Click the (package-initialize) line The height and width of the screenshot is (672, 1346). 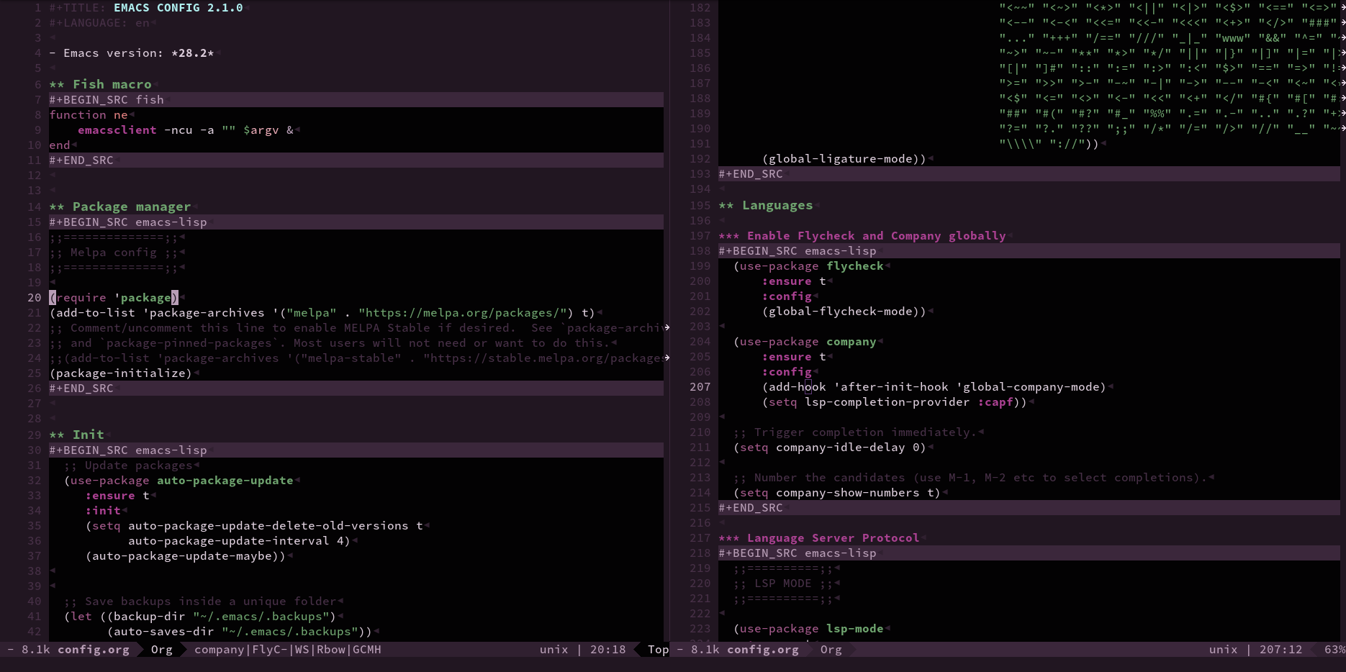tap(121, 373)
